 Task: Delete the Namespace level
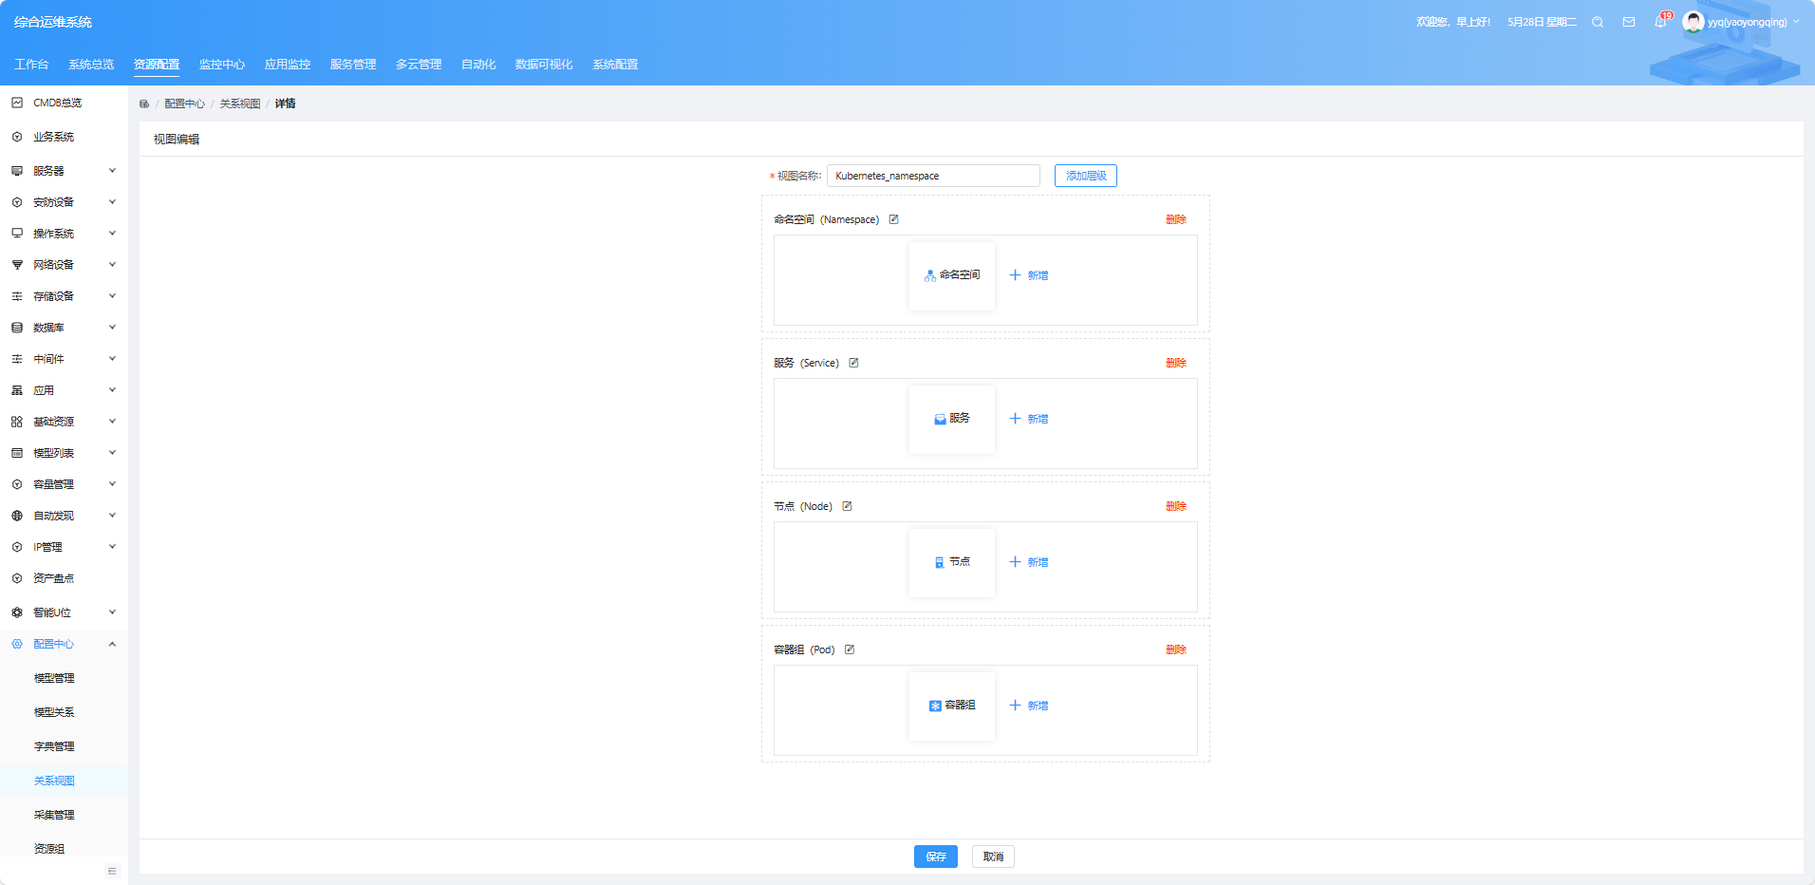click(1176, 219)
